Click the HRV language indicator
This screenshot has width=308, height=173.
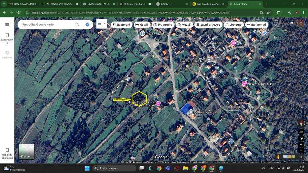click(271, 168)
